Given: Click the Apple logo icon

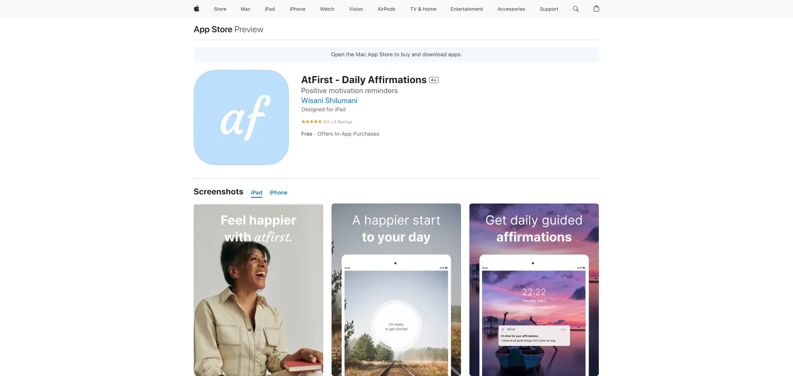Looking at the screenshot, I should point(197,9).
